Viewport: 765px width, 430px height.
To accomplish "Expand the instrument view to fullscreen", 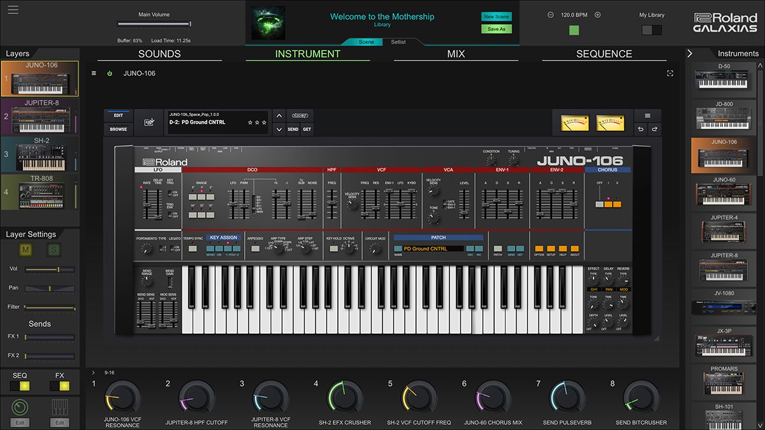I will pos(670,73).
